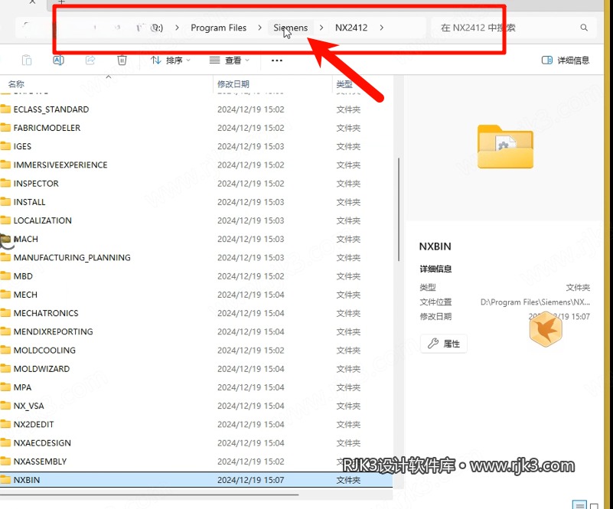
Task: Click the Delete trash icon
Action: (x=122, y=60)
